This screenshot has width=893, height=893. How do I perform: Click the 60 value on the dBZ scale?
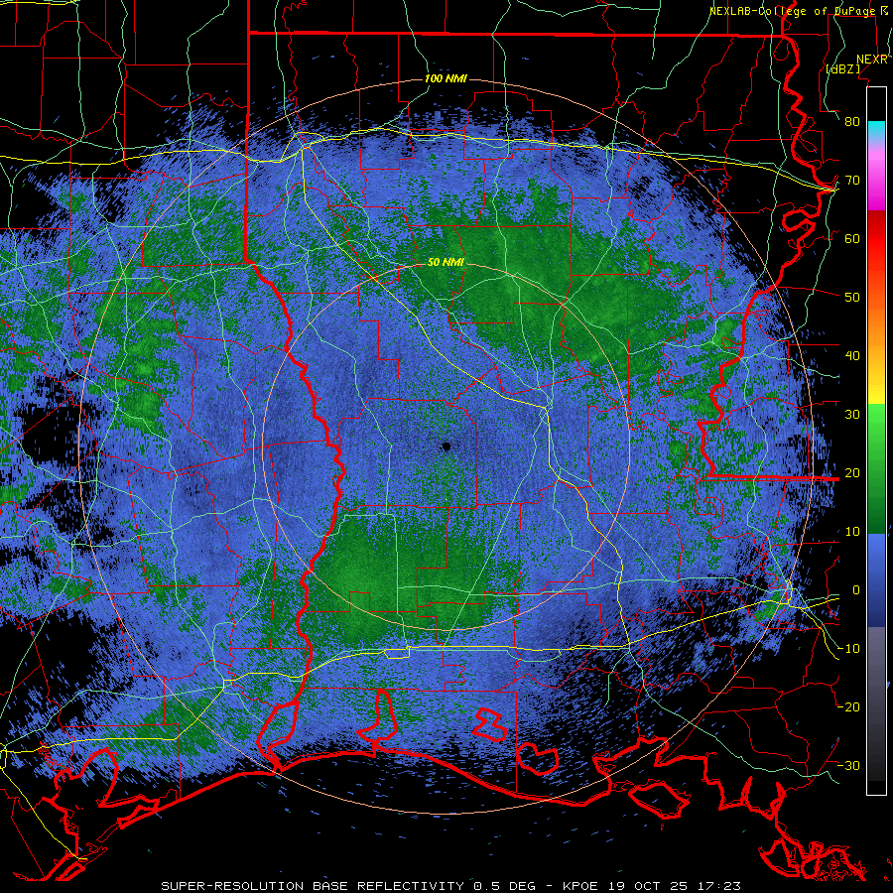pos(852,238)
